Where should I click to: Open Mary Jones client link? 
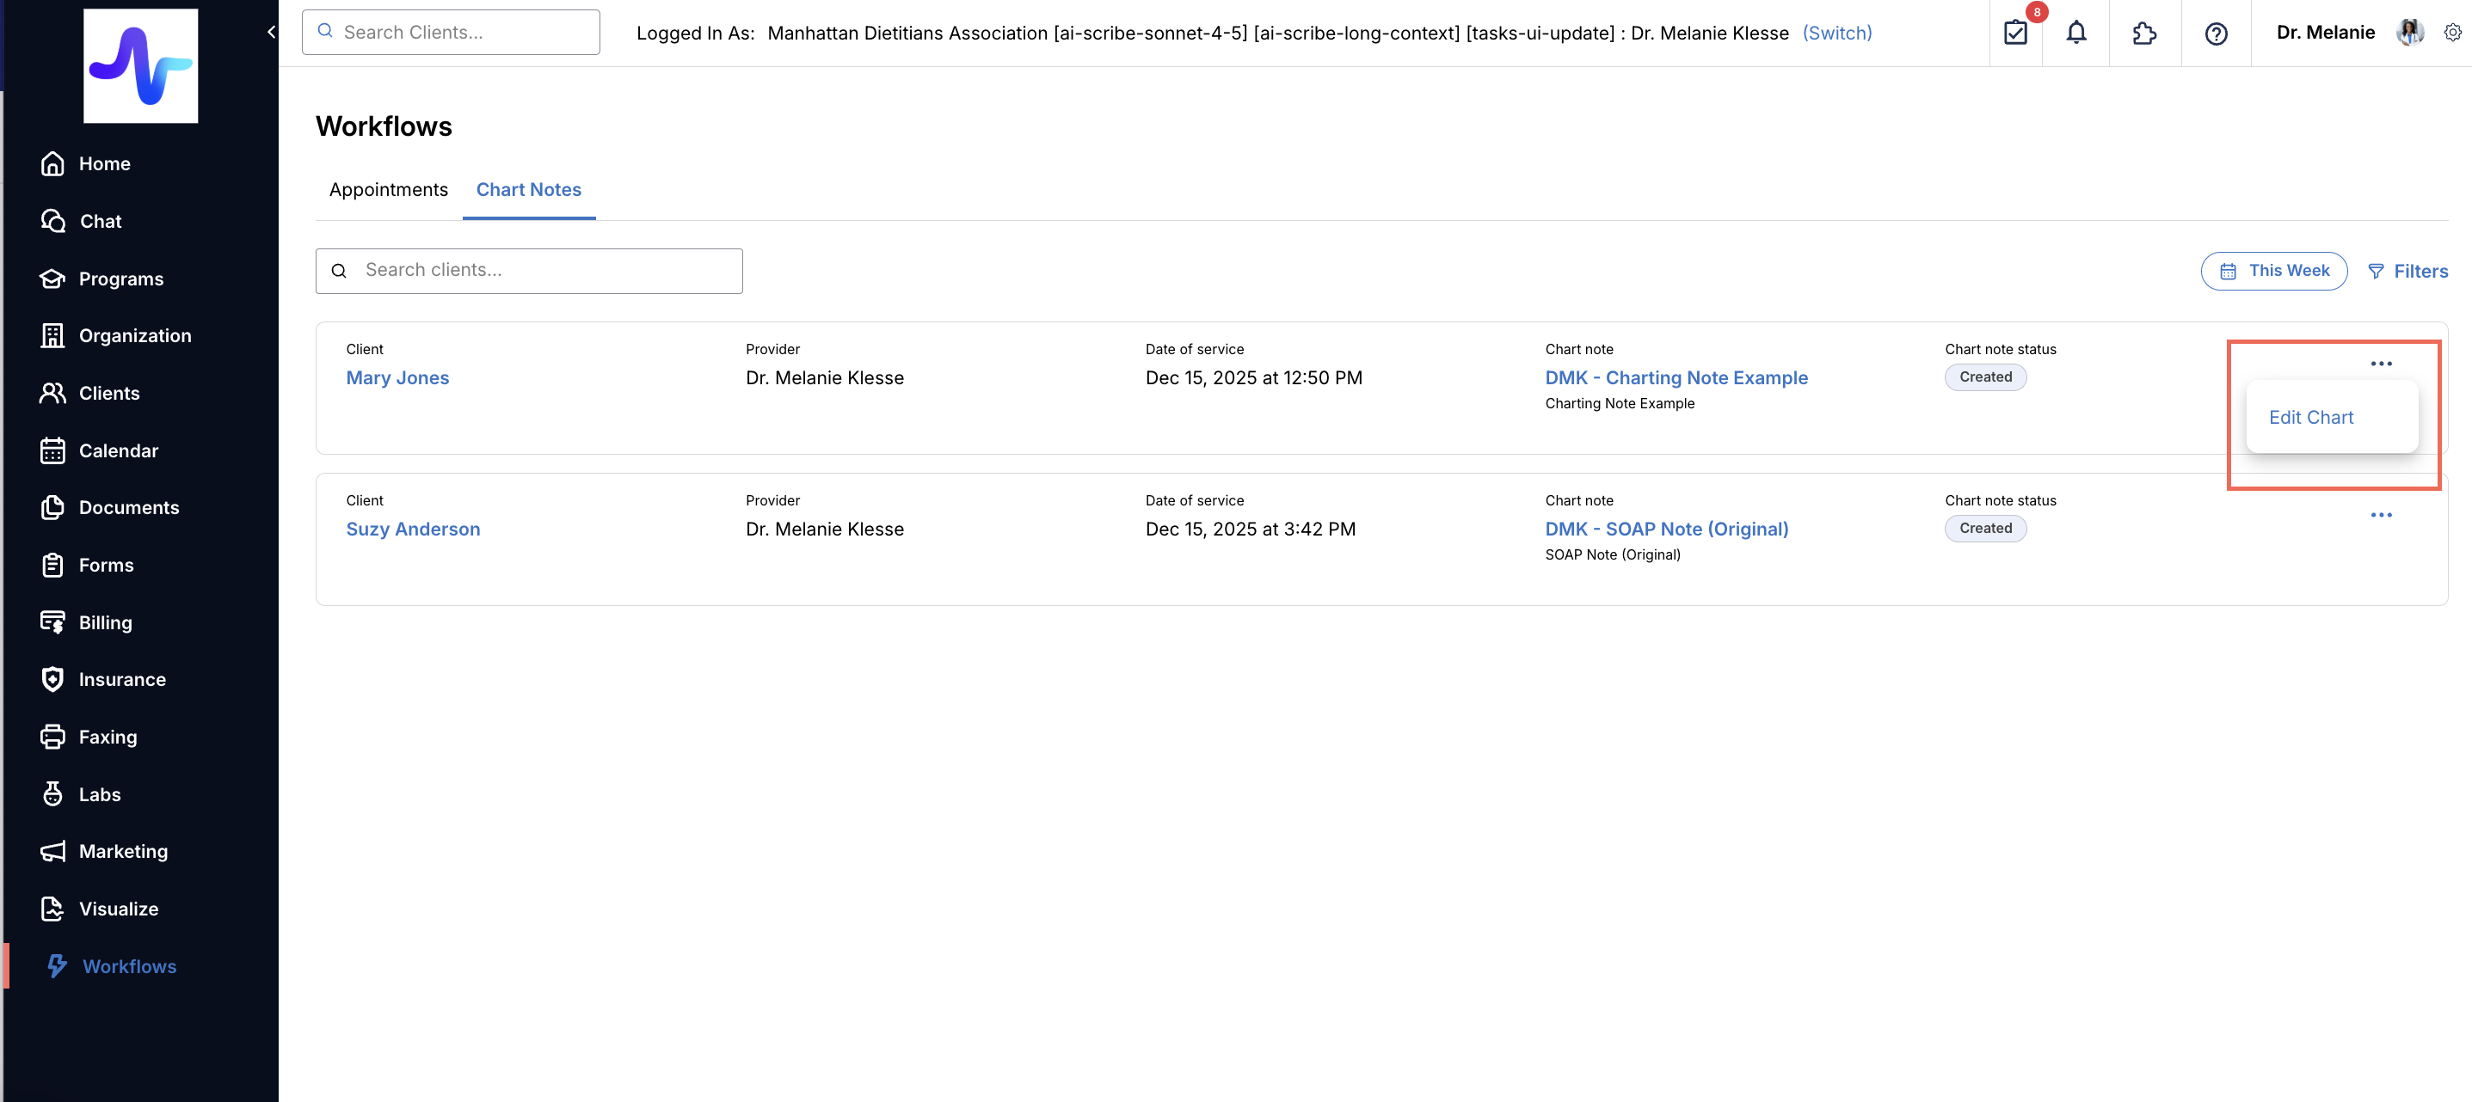(x=397, y=378)
